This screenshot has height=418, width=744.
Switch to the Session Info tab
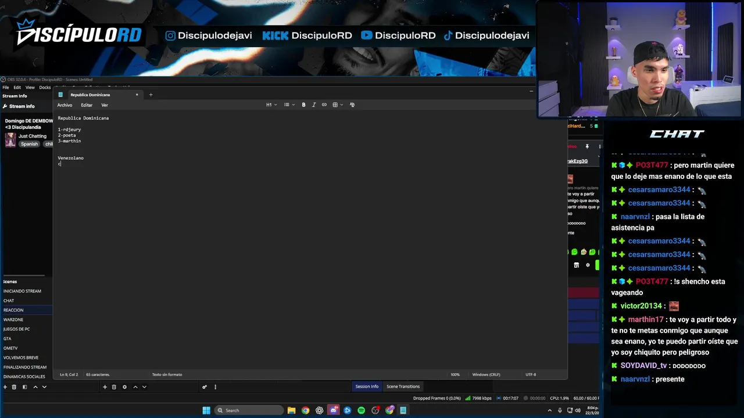tap(367, 387)
